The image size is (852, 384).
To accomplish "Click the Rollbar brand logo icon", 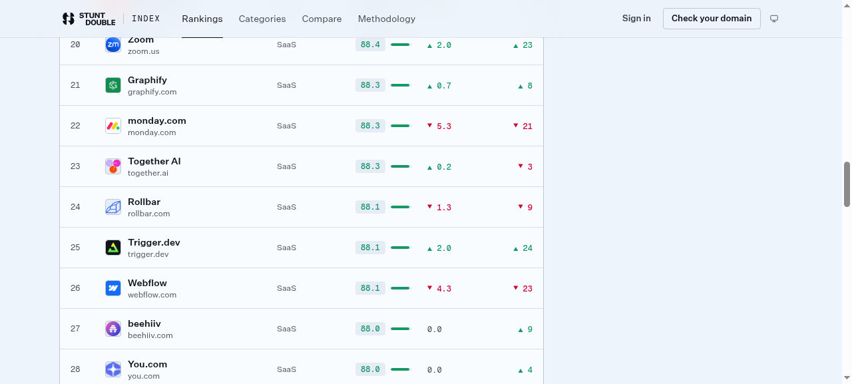I will click(113, 207).
